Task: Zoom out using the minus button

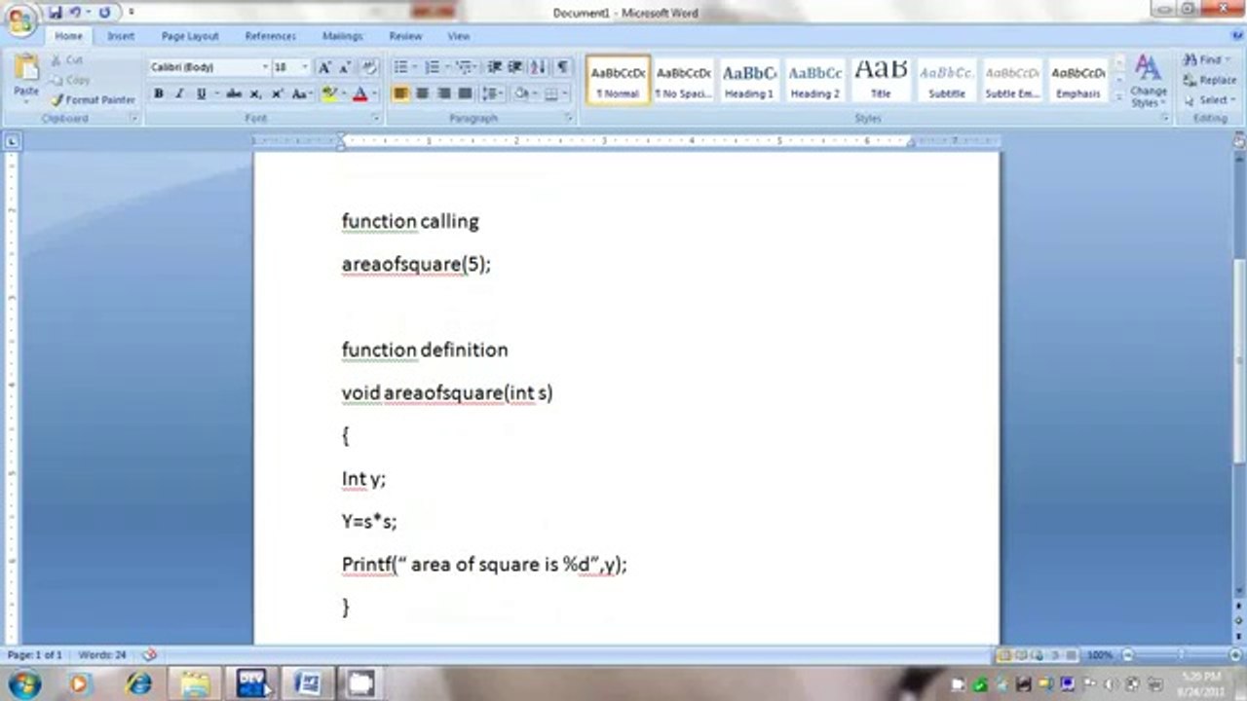Action: pyautogui.click(x=1128, y=655)
